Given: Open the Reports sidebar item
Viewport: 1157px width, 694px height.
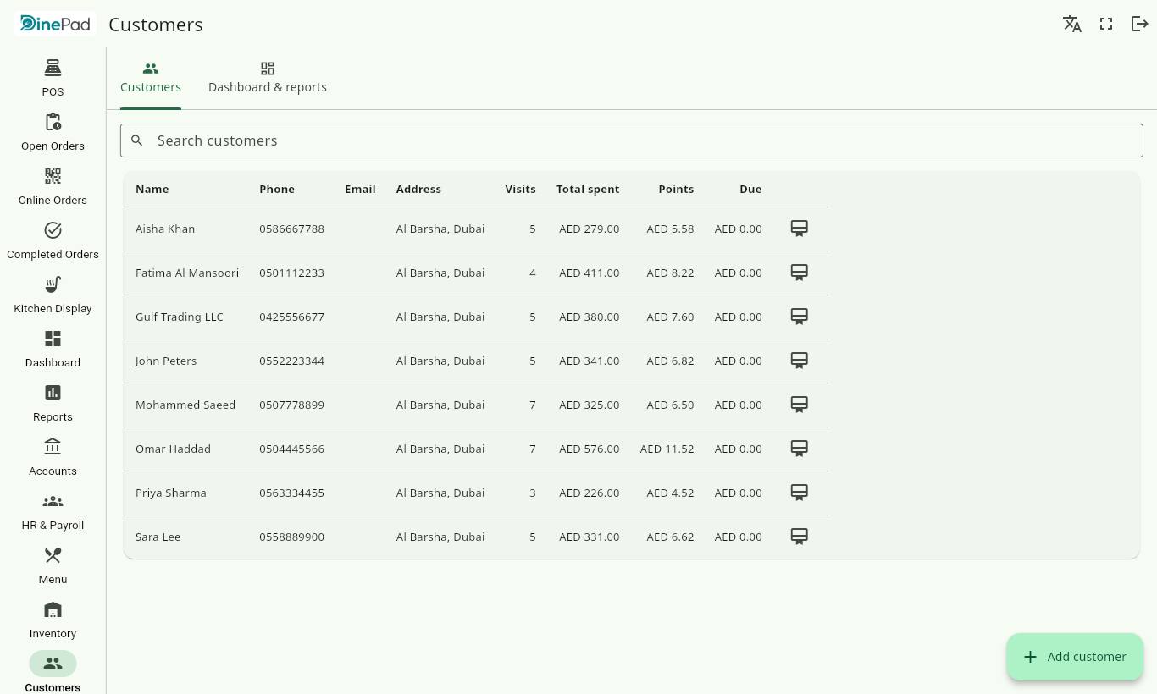Looking at the screenshot, I should coord(53,404).
